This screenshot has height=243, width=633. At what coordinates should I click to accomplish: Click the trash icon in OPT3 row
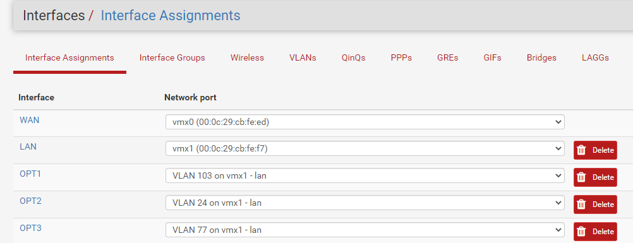click(x=581, y=231)
